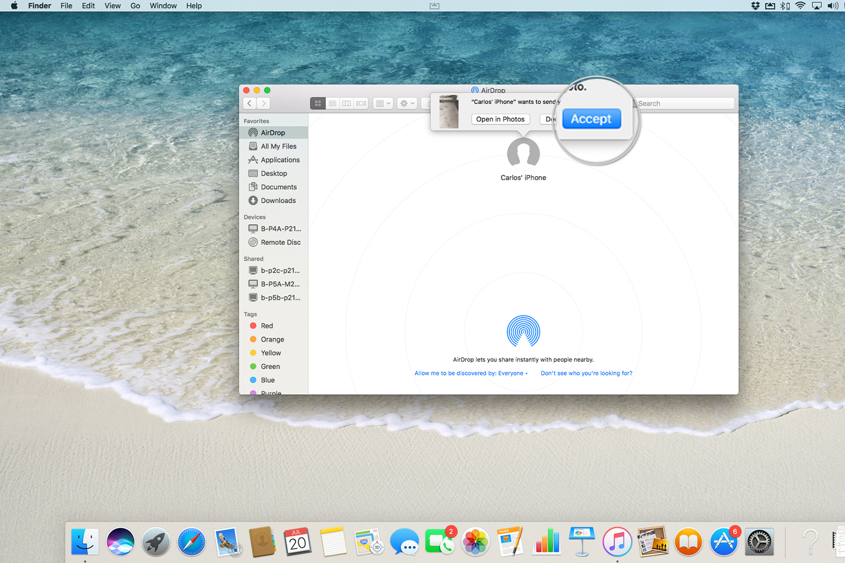Click the AirPlay display menu bar icon
845x563 pixels.
click(x=816, y=6)
